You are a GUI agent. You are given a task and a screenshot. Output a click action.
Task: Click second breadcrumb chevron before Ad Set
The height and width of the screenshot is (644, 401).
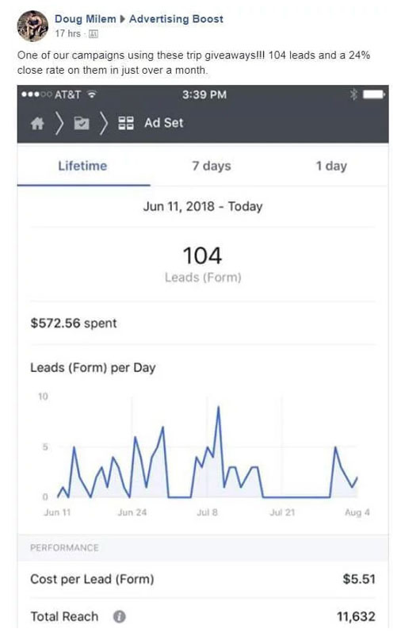click(x=104, y=123)
